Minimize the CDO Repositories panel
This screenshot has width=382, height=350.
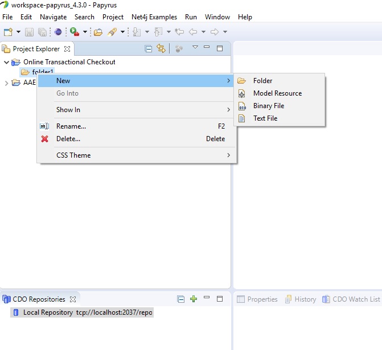point(207,297)
